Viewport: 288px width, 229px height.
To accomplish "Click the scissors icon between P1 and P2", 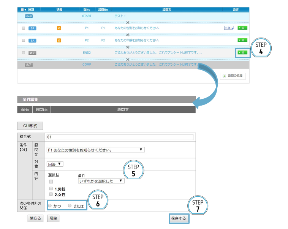I will (x=128, y=35).
